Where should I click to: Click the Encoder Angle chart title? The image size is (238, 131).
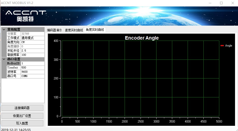[142, 38]
